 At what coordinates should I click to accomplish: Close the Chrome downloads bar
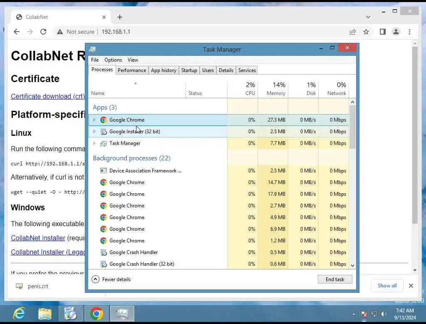(x=411, y=286)
